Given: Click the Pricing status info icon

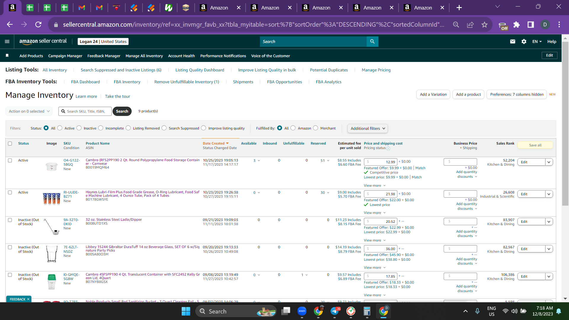Looking at the screenshot, I should pos(388,148).
